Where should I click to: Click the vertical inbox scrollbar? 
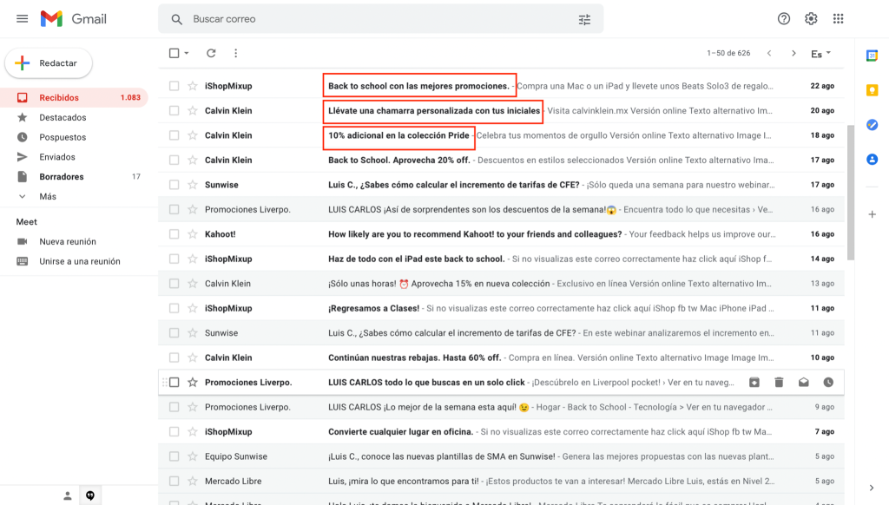850,193
